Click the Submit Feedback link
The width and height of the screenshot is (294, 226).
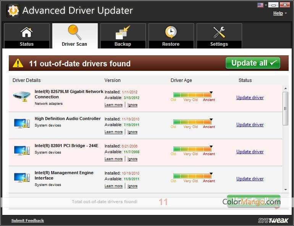pos(27,220)
